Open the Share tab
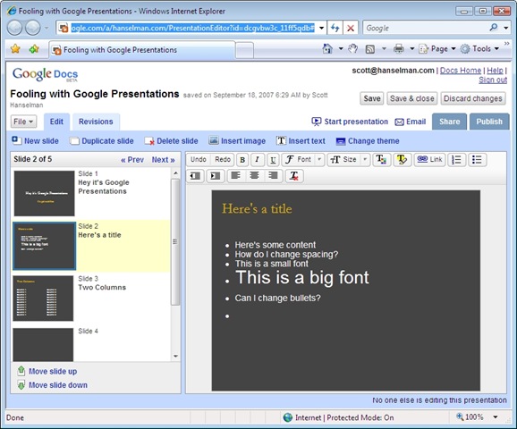Screen dimensions: 517x429 [x=449, y=122]
